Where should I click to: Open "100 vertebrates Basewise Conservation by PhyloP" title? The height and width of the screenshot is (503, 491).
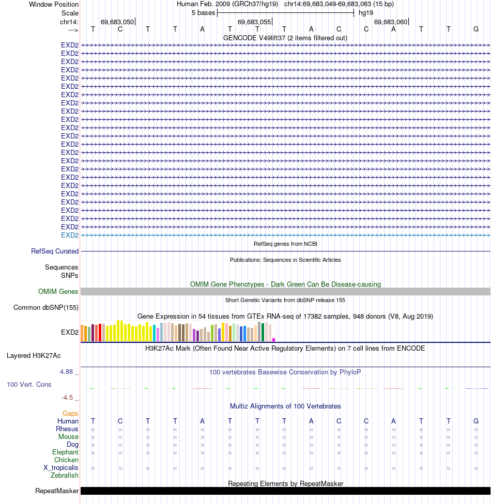[x=285, y=372]
